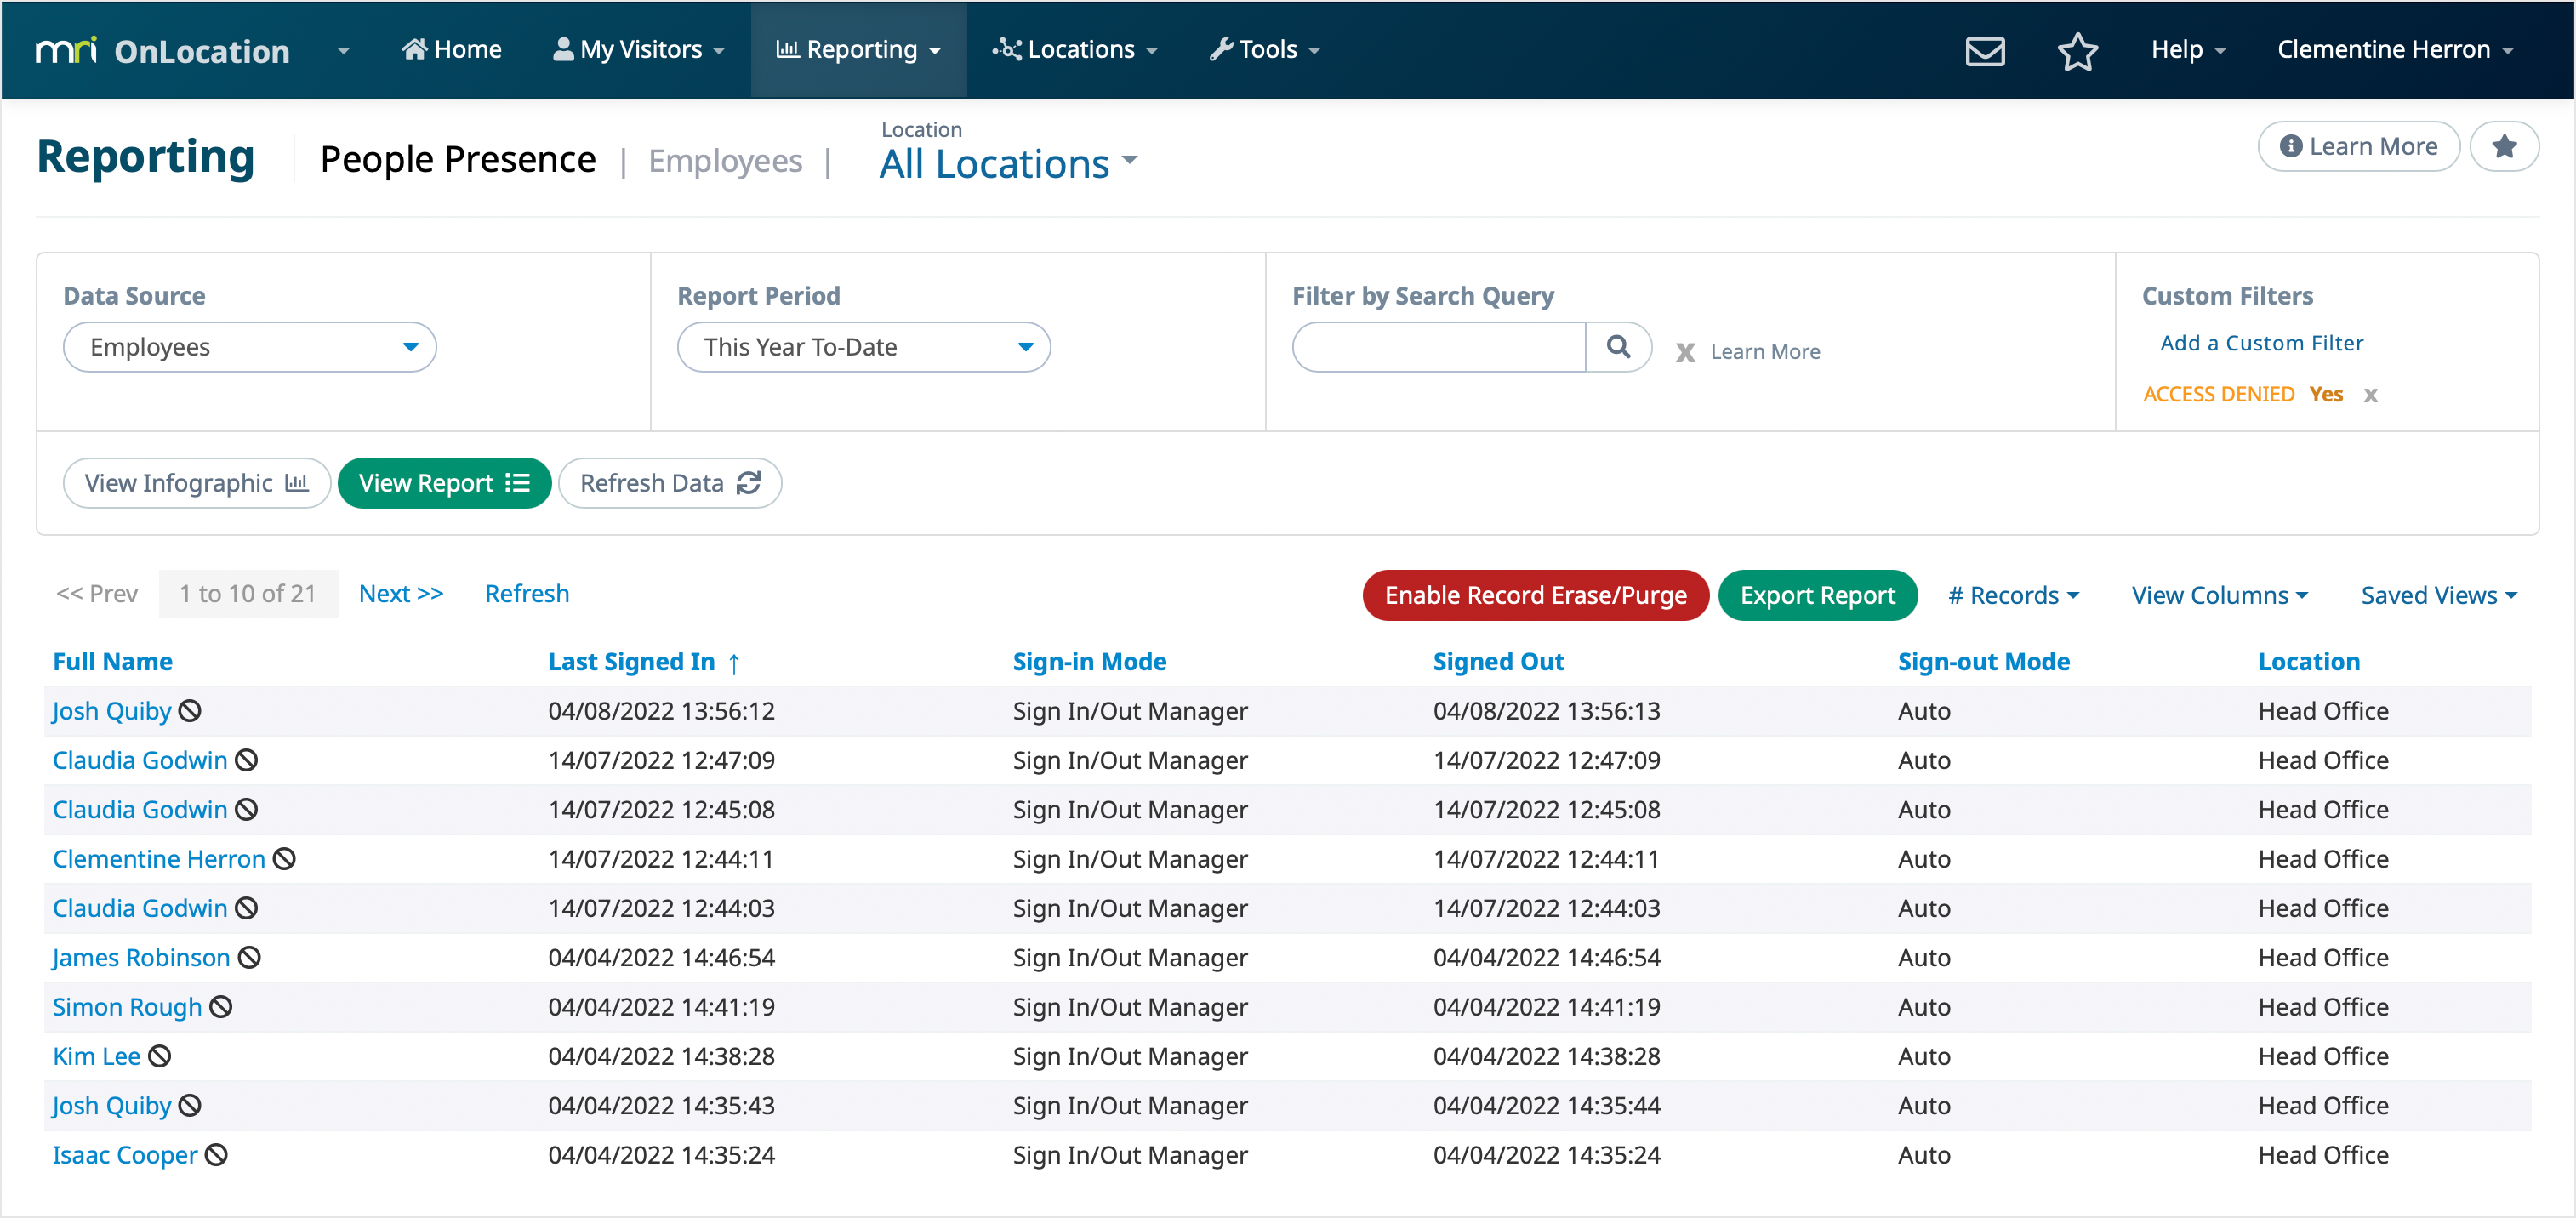Open the # Records dropdown

click(2013, 595)
